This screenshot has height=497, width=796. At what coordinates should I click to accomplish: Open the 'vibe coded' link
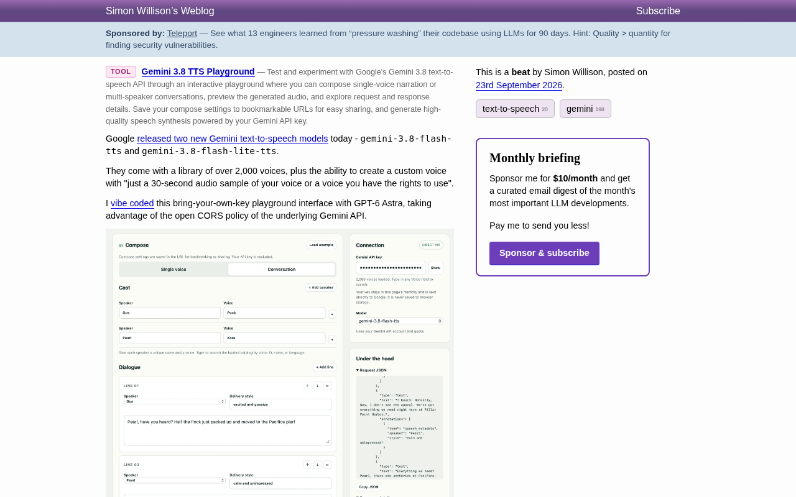click(132, 203)
